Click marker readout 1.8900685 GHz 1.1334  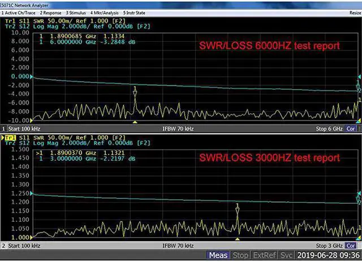(81, 36)
